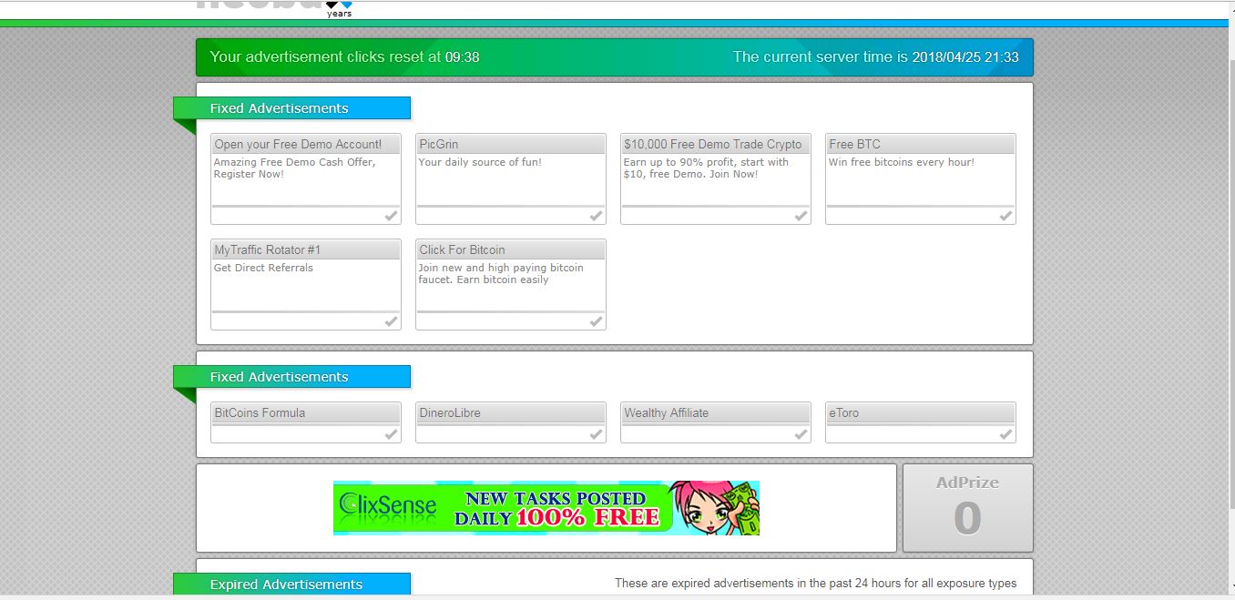Click the checkmark icon on the Free BTC ad

pyautogui.click(x=1005, y=216)
